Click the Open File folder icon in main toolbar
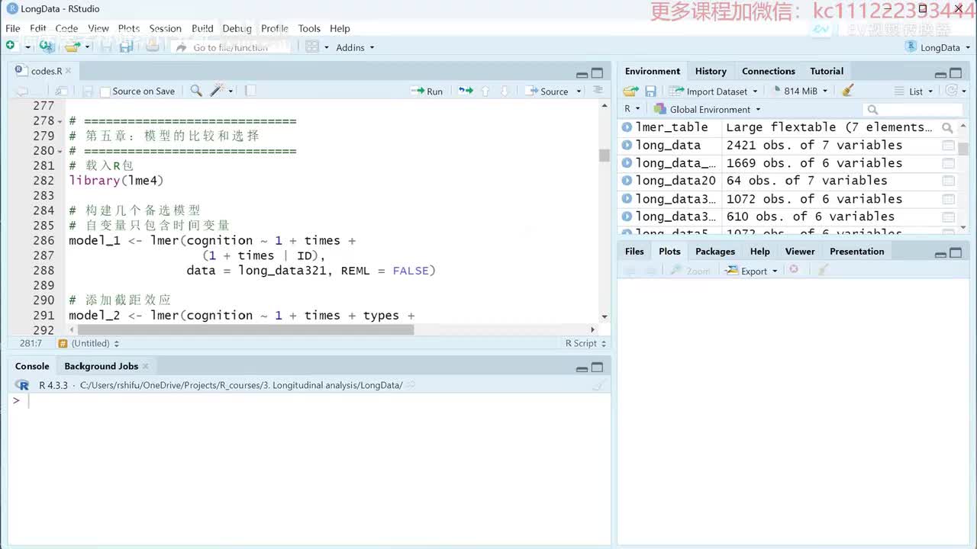The width and height of the screenshot is (977, 549). (x=73, y=47)
